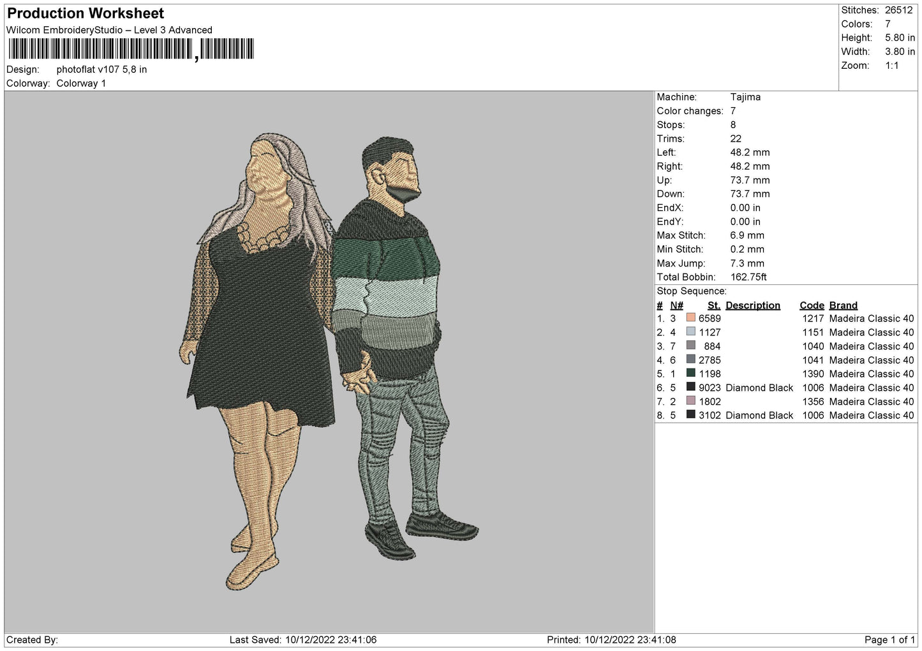Image resolution: width=922 pixels, height=651 pixels.
Task: Click the Trims value 22
Action: click(x=736, y=139)
